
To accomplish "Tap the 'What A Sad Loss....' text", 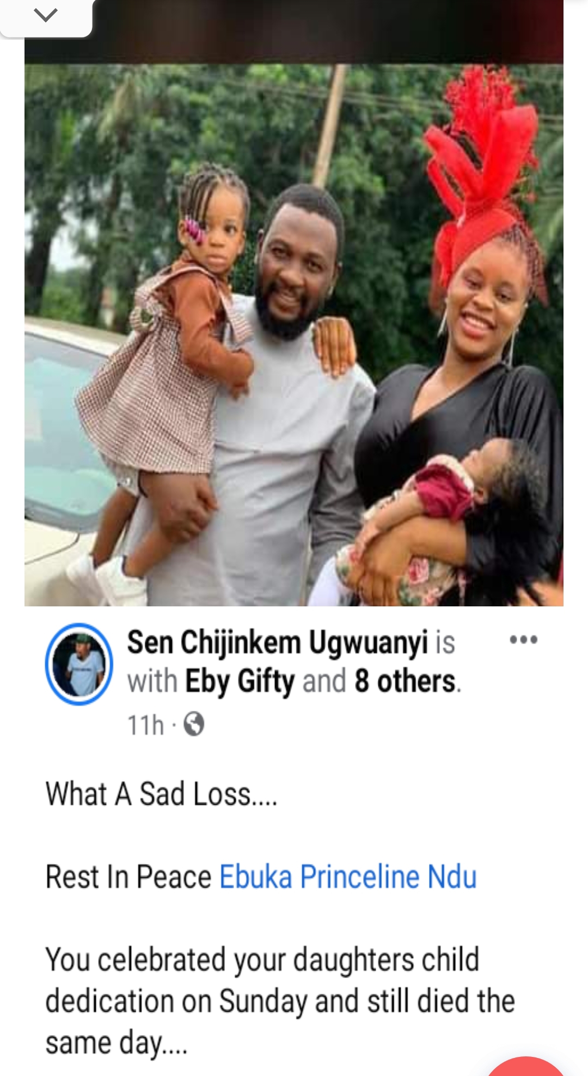I will click(162, 793).
